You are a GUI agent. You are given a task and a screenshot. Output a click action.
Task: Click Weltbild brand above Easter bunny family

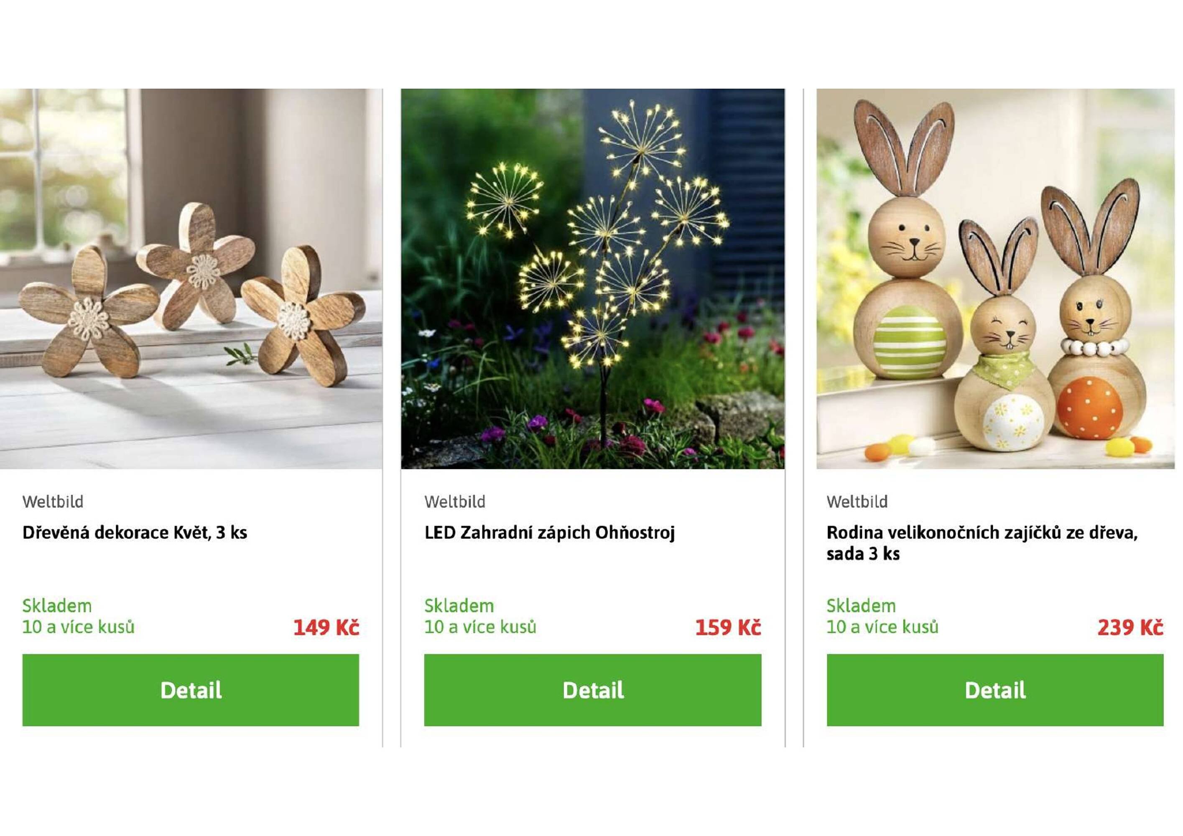click(x=857, y=501)
